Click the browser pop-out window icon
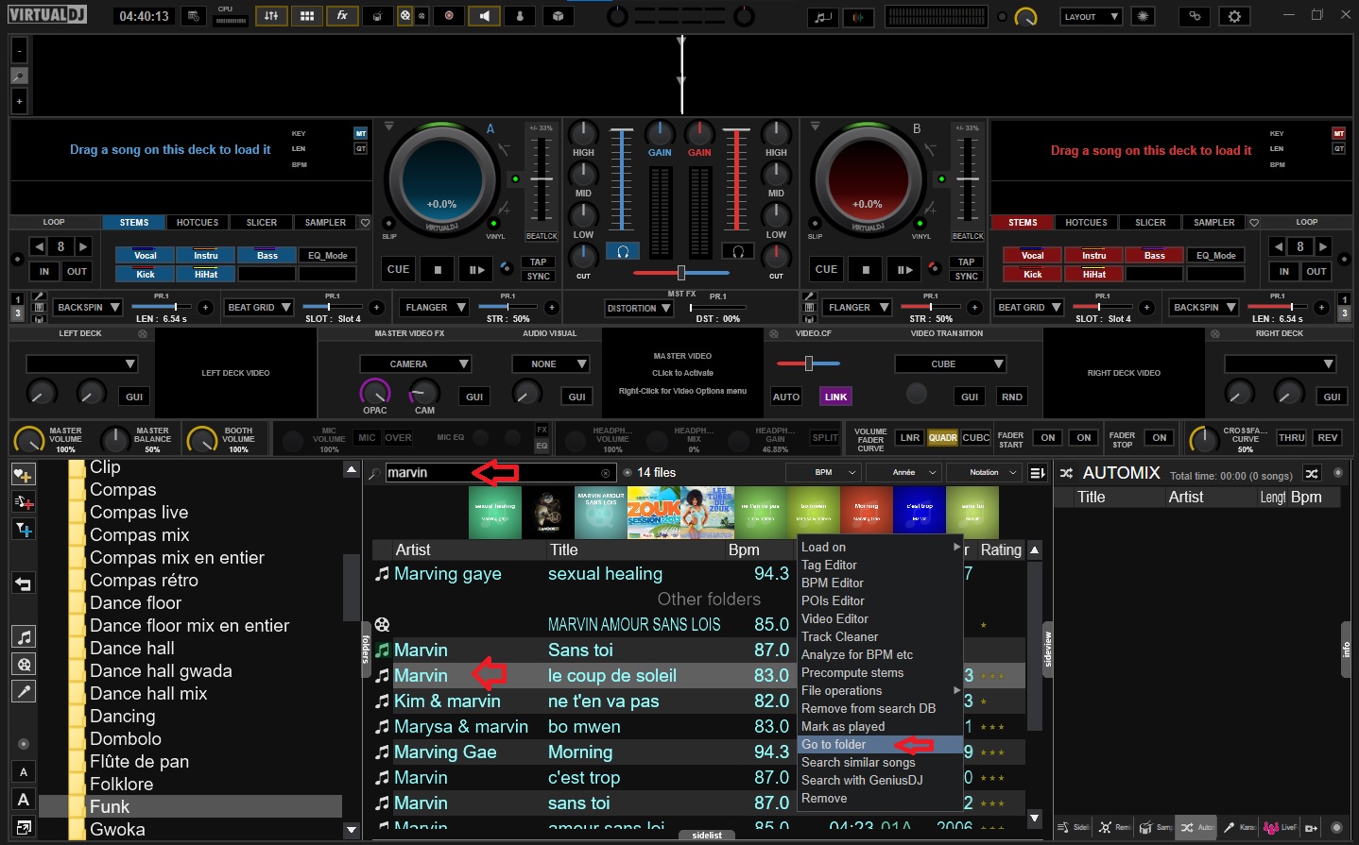Image resolution: width=1359 pixels, height=845 pixels. point(24,827)
